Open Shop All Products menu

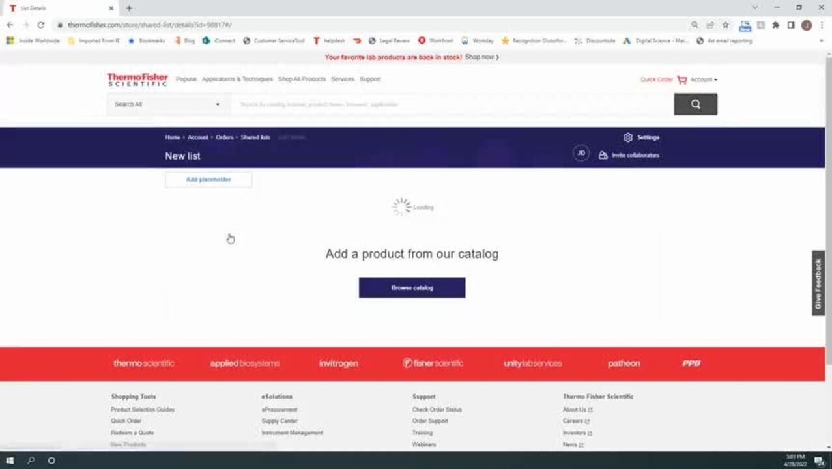(x=302, y=79)
